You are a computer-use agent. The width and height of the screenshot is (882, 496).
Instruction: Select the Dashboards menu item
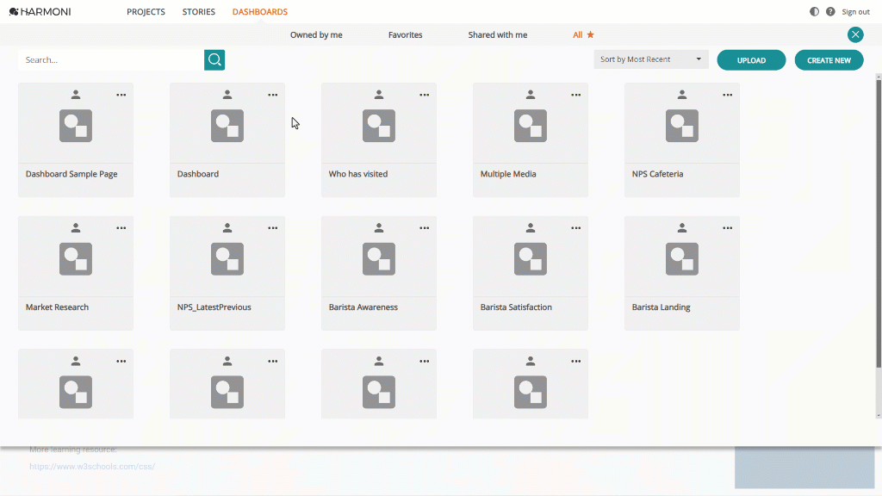[260, 12]
